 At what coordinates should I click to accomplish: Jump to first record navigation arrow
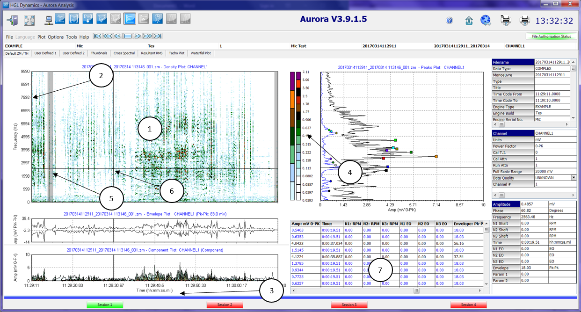97,36
